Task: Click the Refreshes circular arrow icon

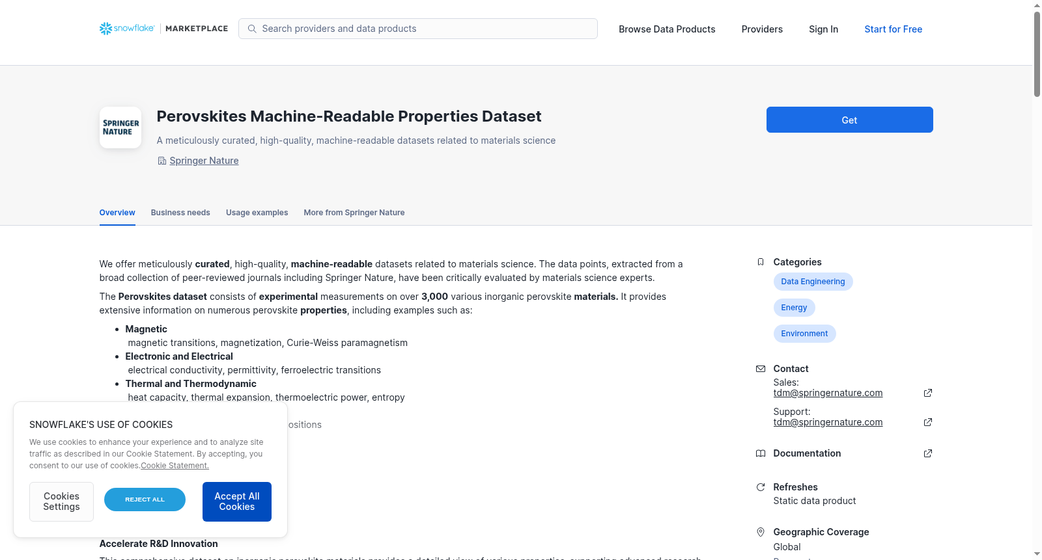Action: 760,487
